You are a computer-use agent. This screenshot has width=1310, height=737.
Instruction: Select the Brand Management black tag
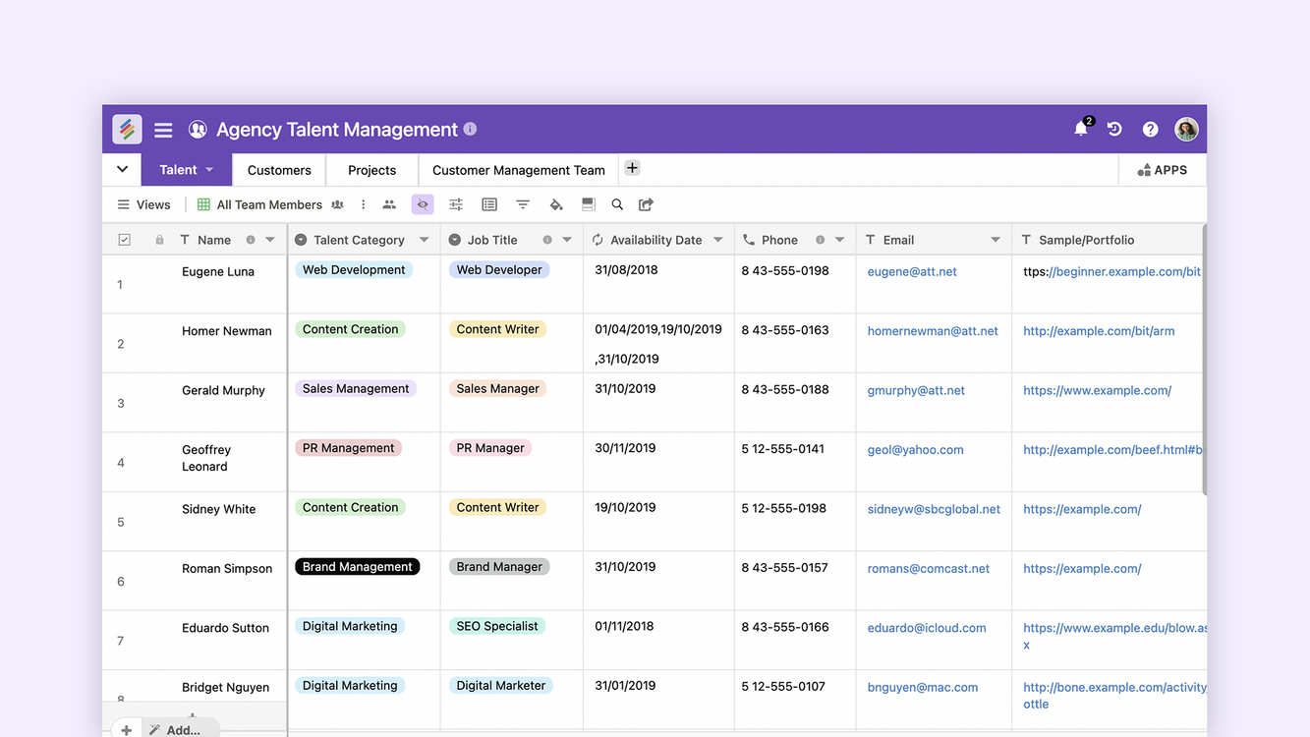click(x=358, y=567)
